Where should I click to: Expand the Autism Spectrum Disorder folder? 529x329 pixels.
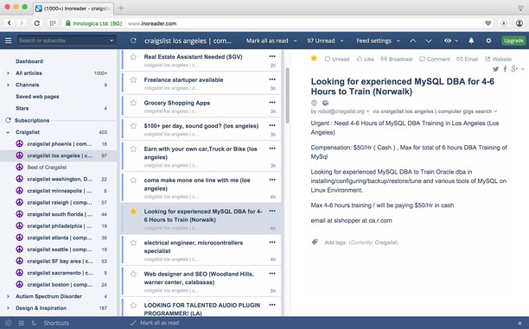click(8, 296)
